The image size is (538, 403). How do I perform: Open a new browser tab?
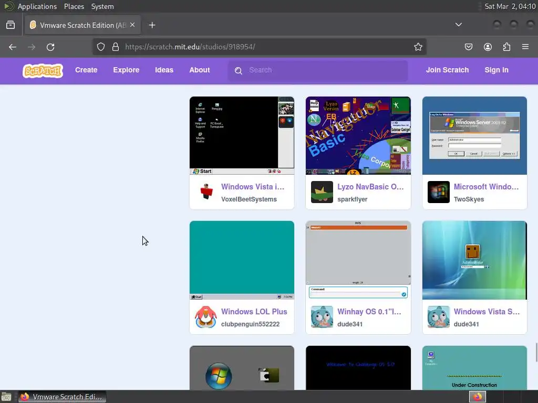[152, 25]
